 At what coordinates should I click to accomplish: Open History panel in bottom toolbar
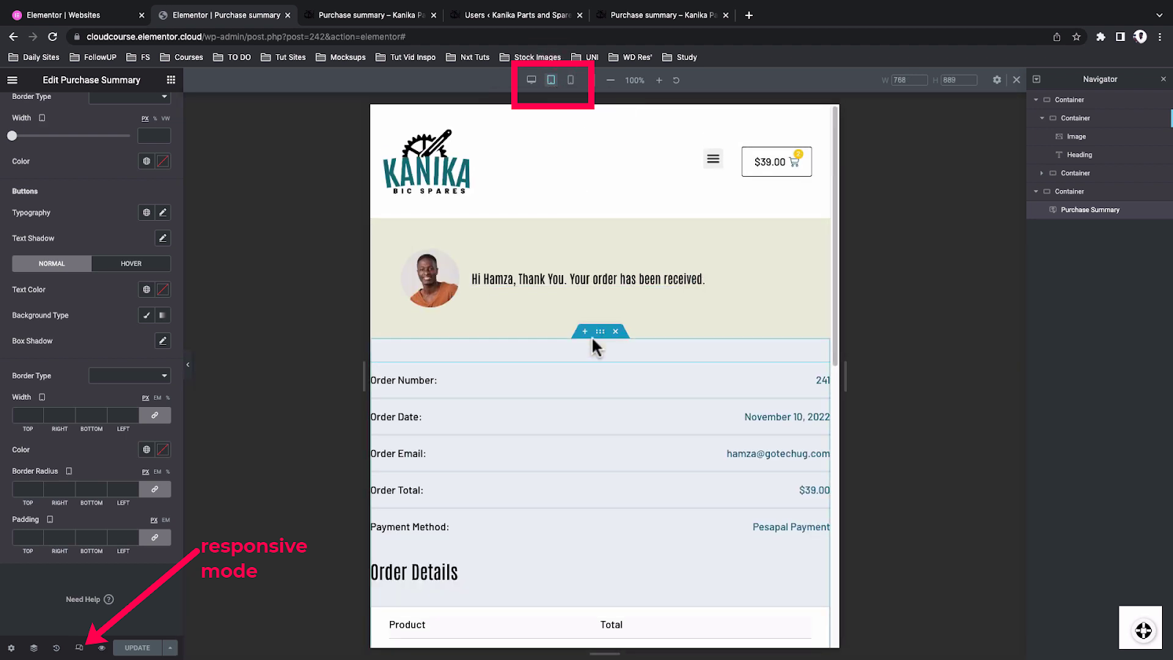click(x=56, y=648)
